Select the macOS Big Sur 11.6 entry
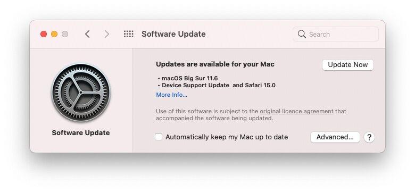The height and width of the screenshot is (192, 415). pyautogui.click(x=190, y=78)
